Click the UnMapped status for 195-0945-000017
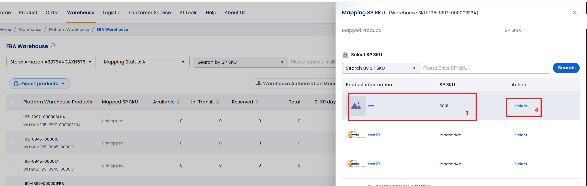587x186 pixels. [x=113, y=165]
